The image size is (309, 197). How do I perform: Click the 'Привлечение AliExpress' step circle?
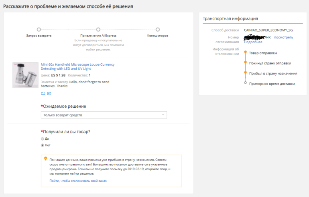pos(98,29)
